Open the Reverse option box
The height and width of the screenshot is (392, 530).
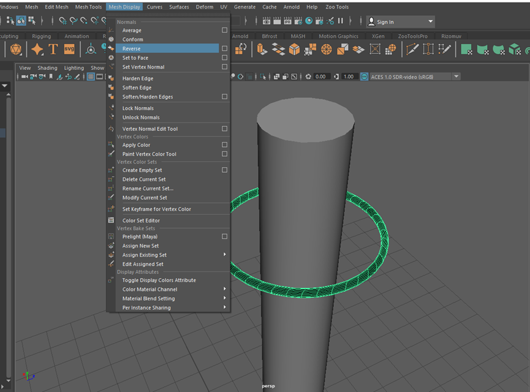(224, 48)
